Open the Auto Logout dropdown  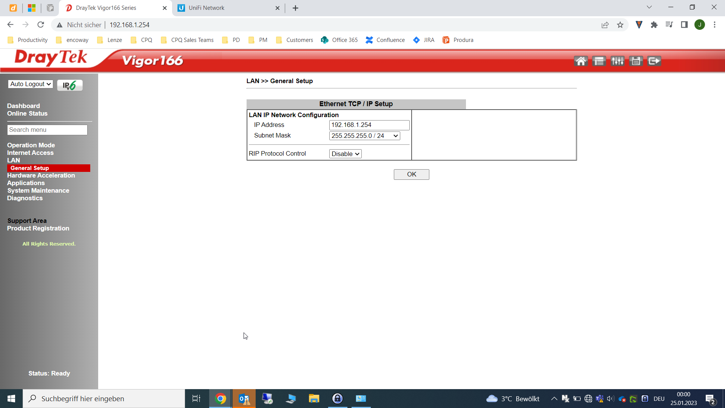pos(31,84)
